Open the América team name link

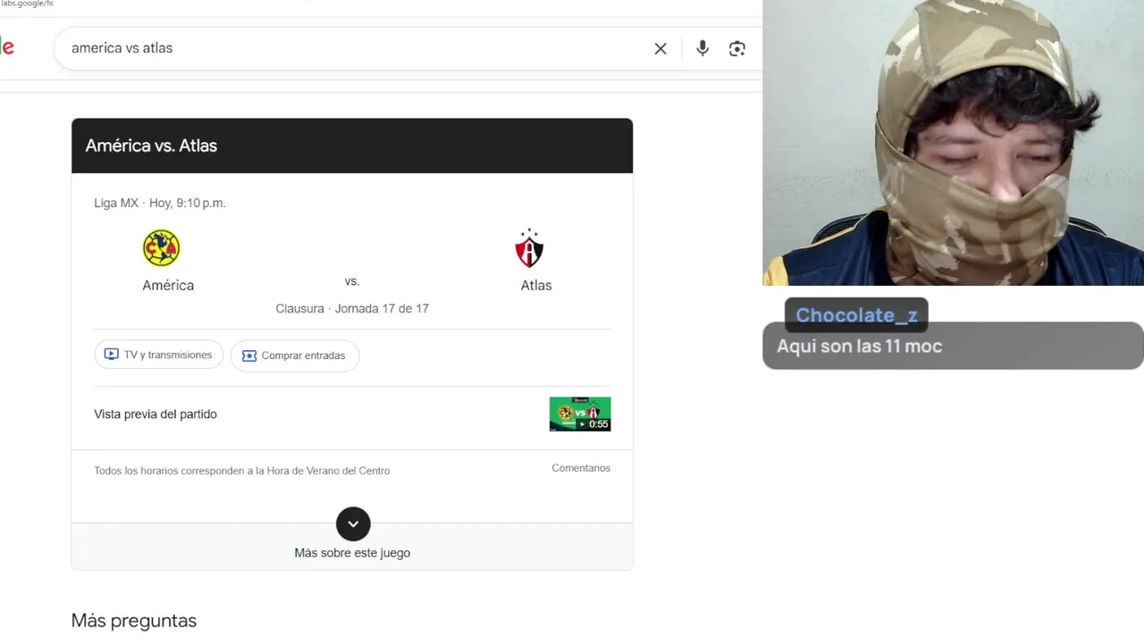168,285
